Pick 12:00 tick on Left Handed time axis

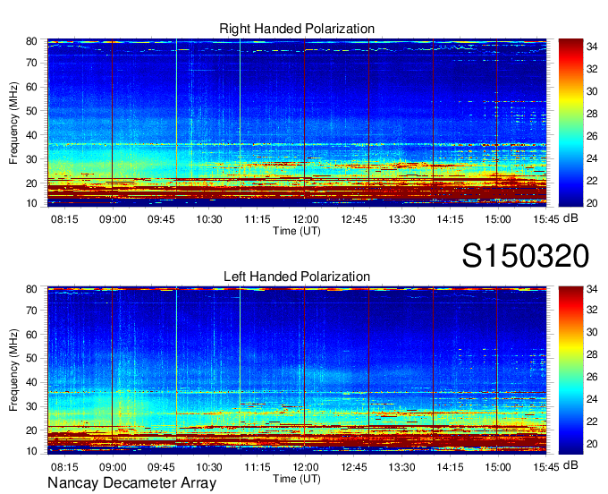point(306,467)
